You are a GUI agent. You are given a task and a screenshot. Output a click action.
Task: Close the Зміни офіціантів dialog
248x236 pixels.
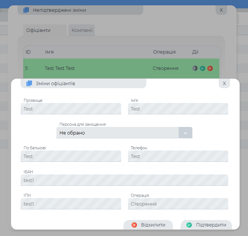224,83
